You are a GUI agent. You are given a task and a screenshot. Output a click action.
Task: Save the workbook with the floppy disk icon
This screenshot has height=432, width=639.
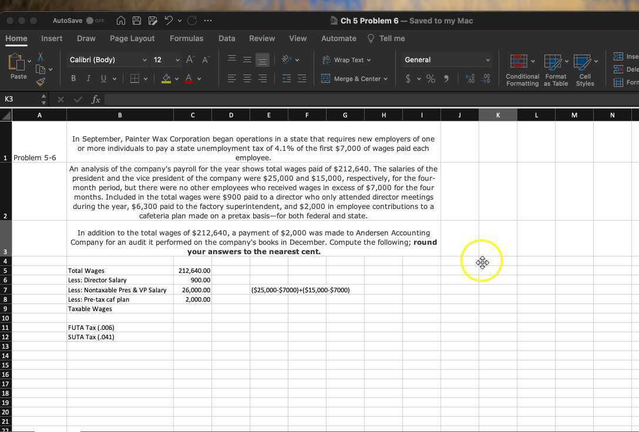137,21
